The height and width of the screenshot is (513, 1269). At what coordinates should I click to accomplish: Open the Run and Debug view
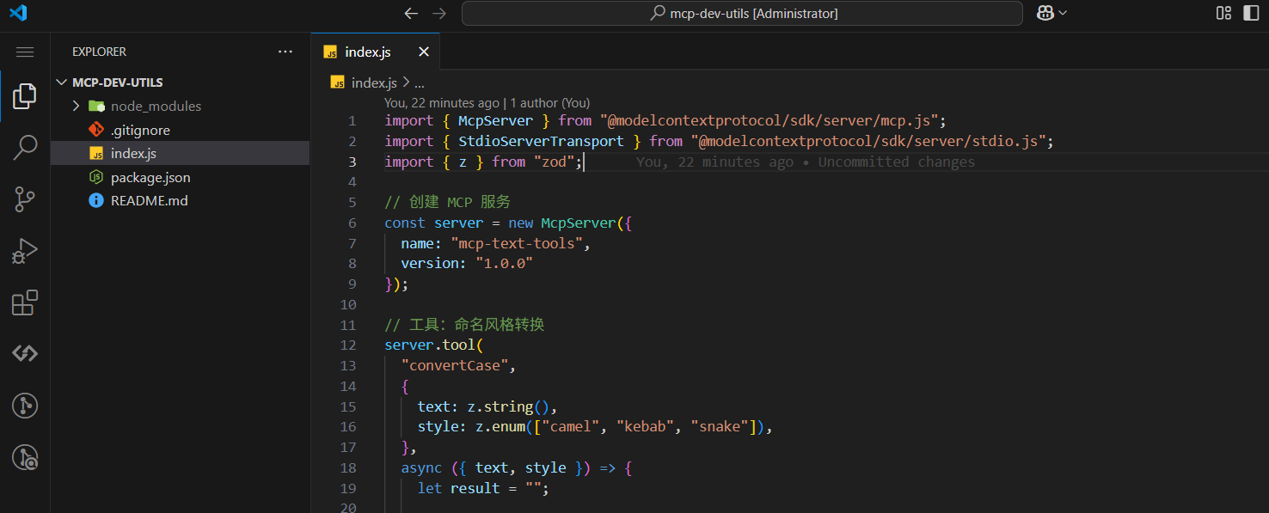[25, 251]
